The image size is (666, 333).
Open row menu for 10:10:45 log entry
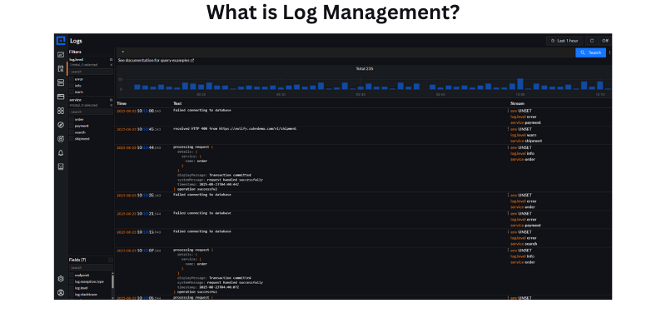508,129
